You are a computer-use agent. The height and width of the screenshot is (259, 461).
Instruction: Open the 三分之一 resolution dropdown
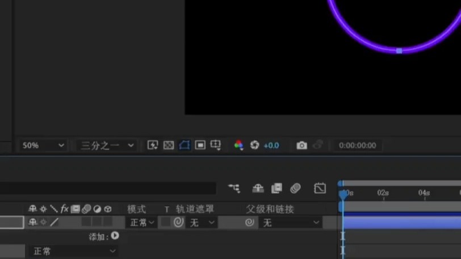pos(106,145)
